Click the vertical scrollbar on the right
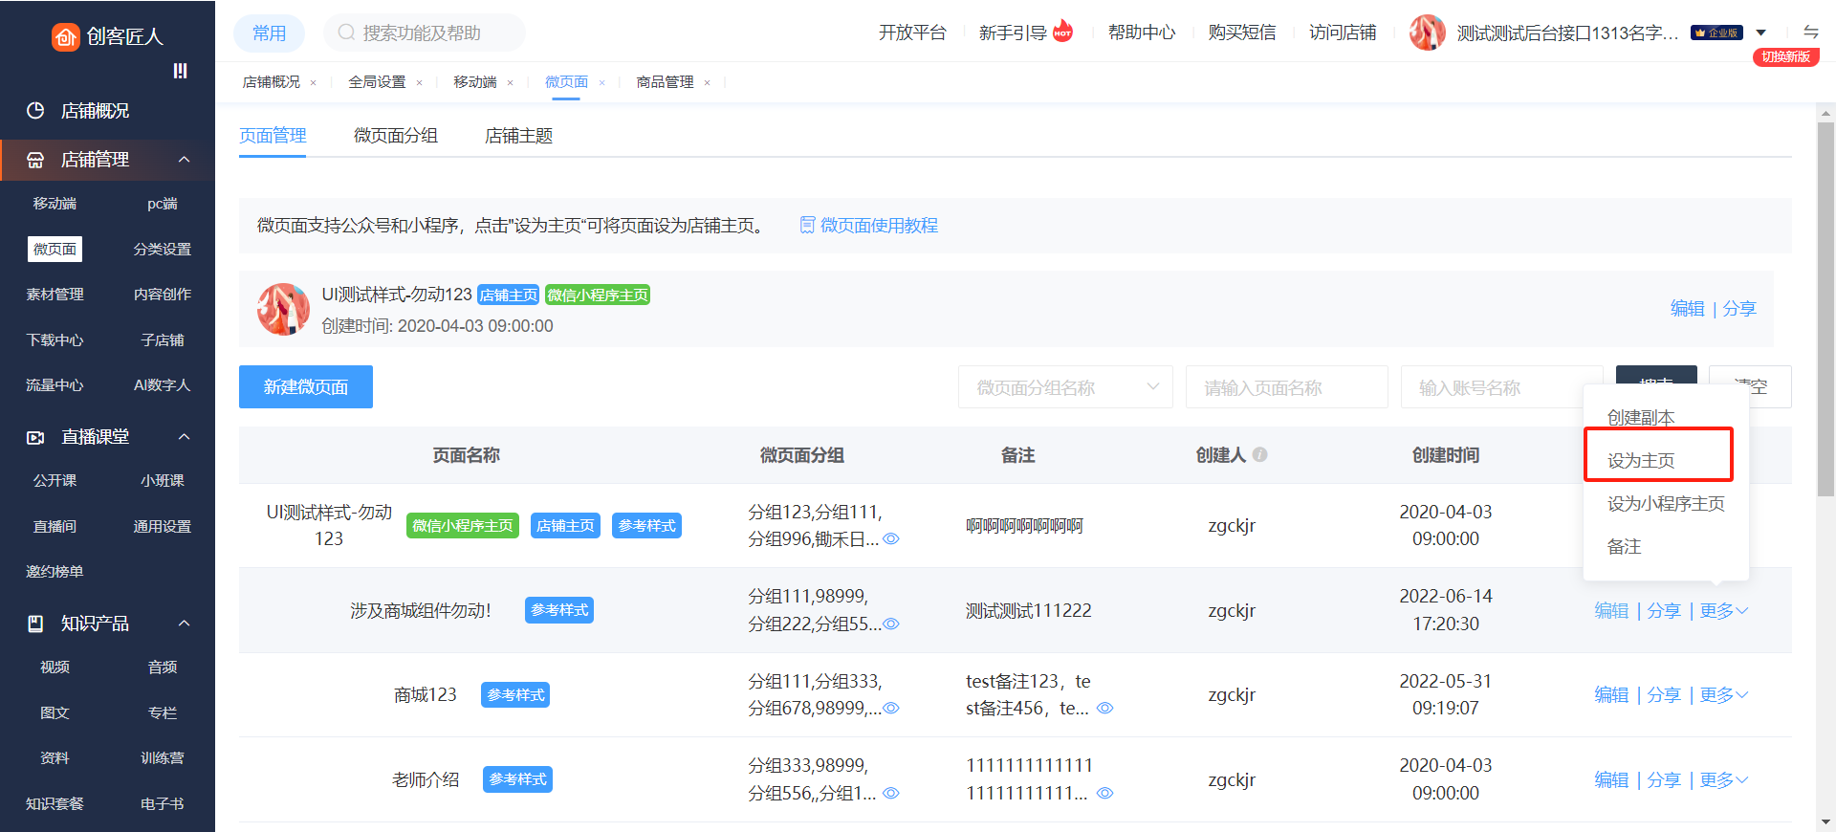Viewport: 1836px width, 832px height. (x=1825, y=306)
